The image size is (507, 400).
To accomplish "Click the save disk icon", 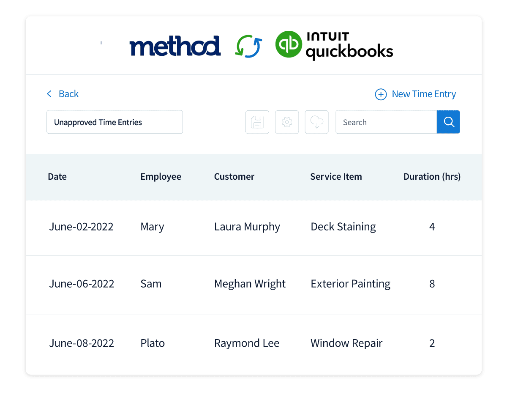I will click(257, 122).
